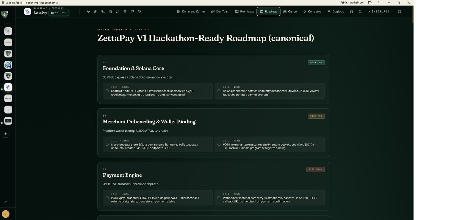Click "Scaffold Express + Solana SDK, devnet connection" text

click(137, 77)
